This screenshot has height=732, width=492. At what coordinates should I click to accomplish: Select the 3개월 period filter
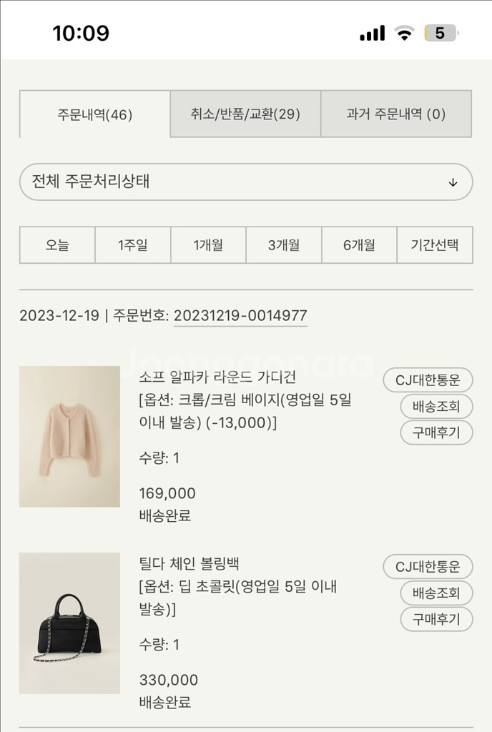coord(283,245)
